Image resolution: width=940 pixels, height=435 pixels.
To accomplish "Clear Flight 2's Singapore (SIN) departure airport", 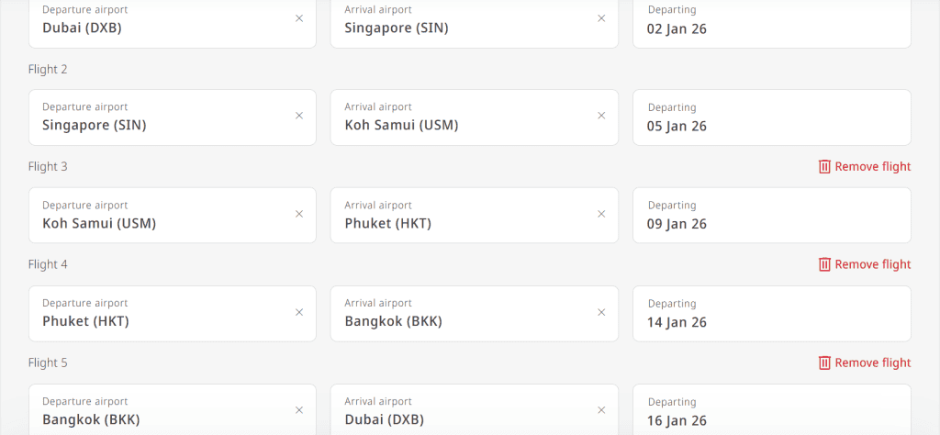I will click(299, 116).
